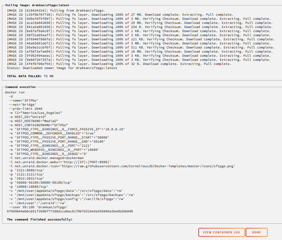The width and height of the screenshot is (282, 240).
Task: Click the 'Status: Downloaded newer image' line
Action: 62,68
